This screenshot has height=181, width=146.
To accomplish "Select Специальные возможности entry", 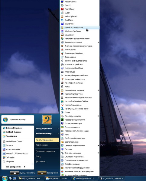I will pyautogui.click(x=80, y=160).
